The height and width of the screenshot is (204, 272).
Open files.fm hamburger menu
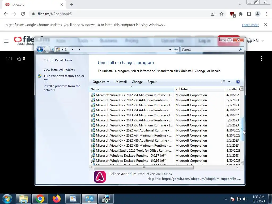pos(6,41)
